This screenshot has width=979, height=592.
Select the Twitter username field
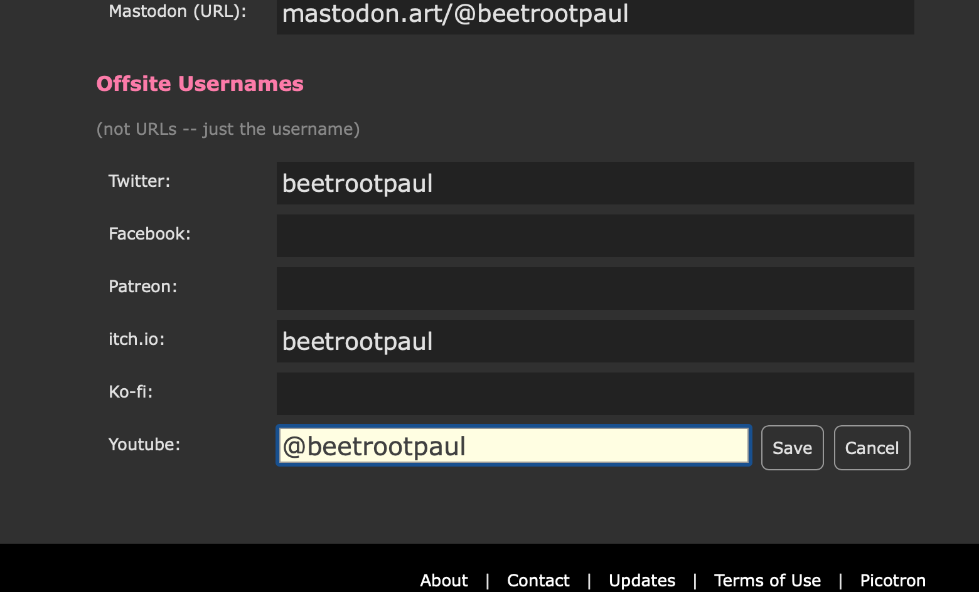coord(595,183)
